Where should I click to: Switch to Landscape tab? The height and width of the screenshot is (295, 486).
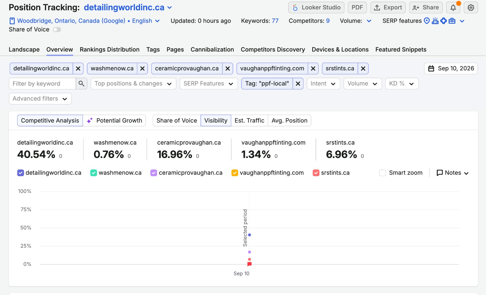tap(24, 49)
